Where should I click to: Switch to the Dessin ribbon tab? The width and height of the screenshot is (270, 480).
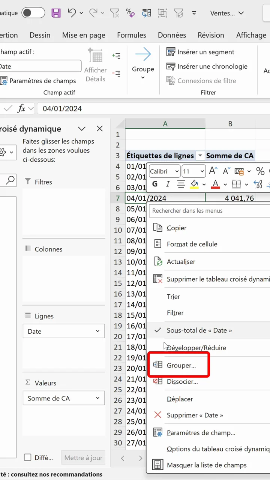point(40,35)
